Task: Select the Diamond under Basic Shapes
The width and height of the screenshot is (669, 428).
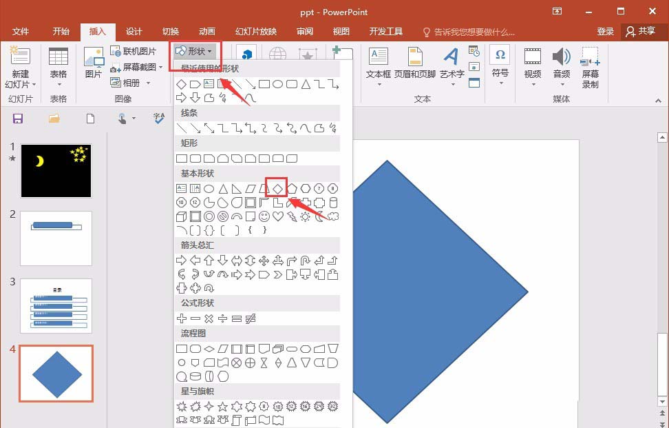Action: 278,188
